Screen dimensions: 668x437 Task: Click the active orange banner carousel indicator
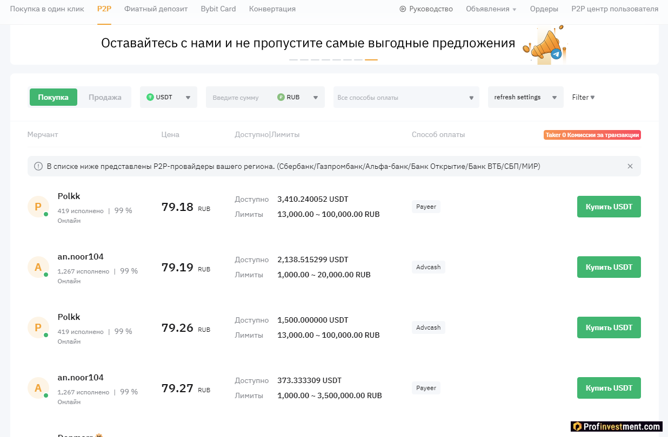click(x=371, y=60)
